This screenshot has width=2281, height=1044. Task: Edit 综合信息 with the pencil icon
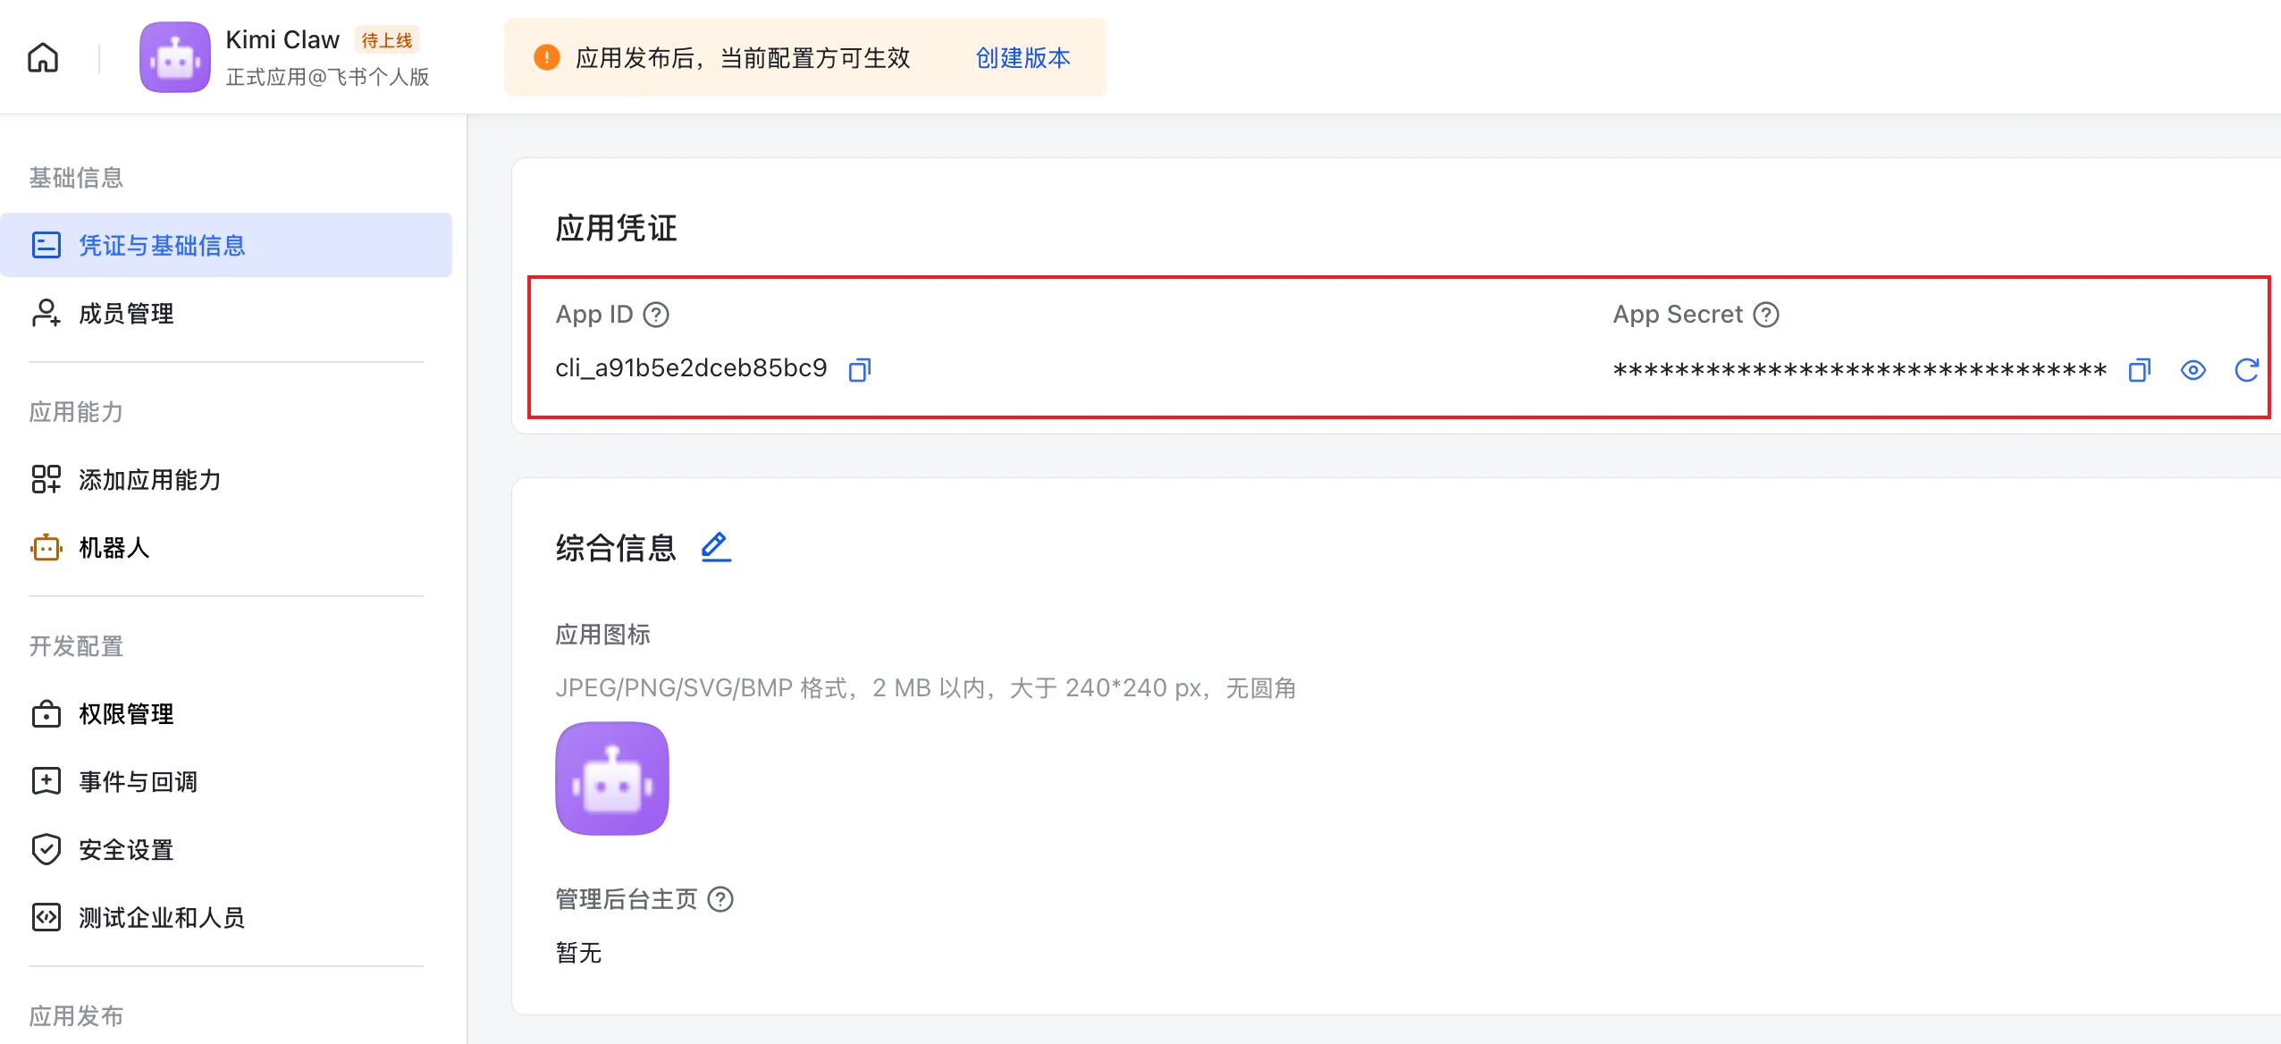point(715,547)
